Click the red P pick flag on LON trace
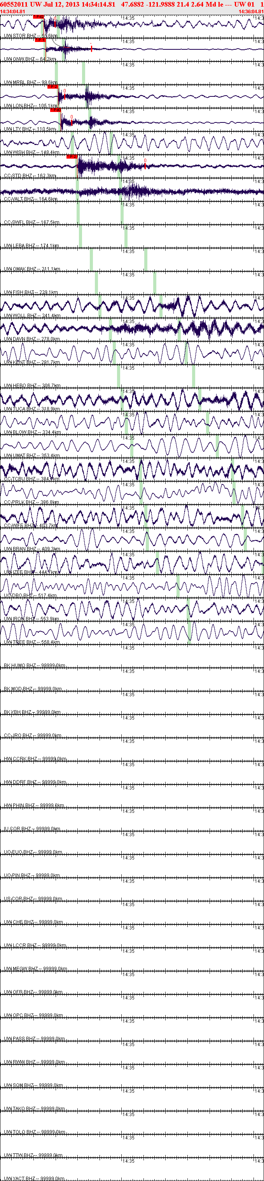 click(x=53, y=87)
